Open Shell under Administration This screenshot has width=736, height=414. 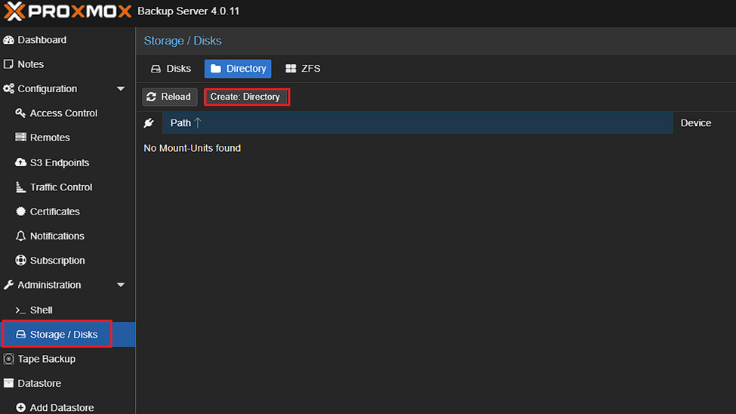click(41, 310)
